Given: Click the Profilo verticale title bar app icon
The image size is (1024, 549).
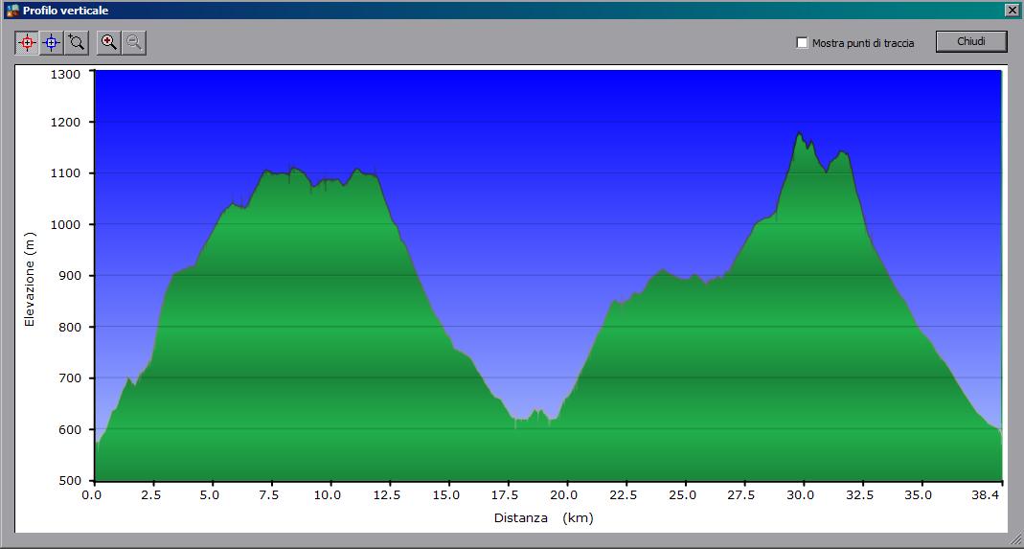Looking at the screenshot, I should 12,11.
